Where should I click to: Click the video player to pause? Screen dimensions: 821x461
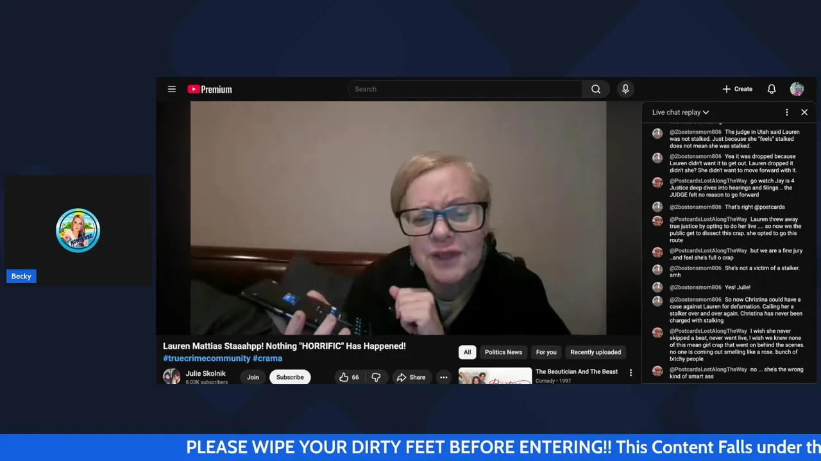398,218
